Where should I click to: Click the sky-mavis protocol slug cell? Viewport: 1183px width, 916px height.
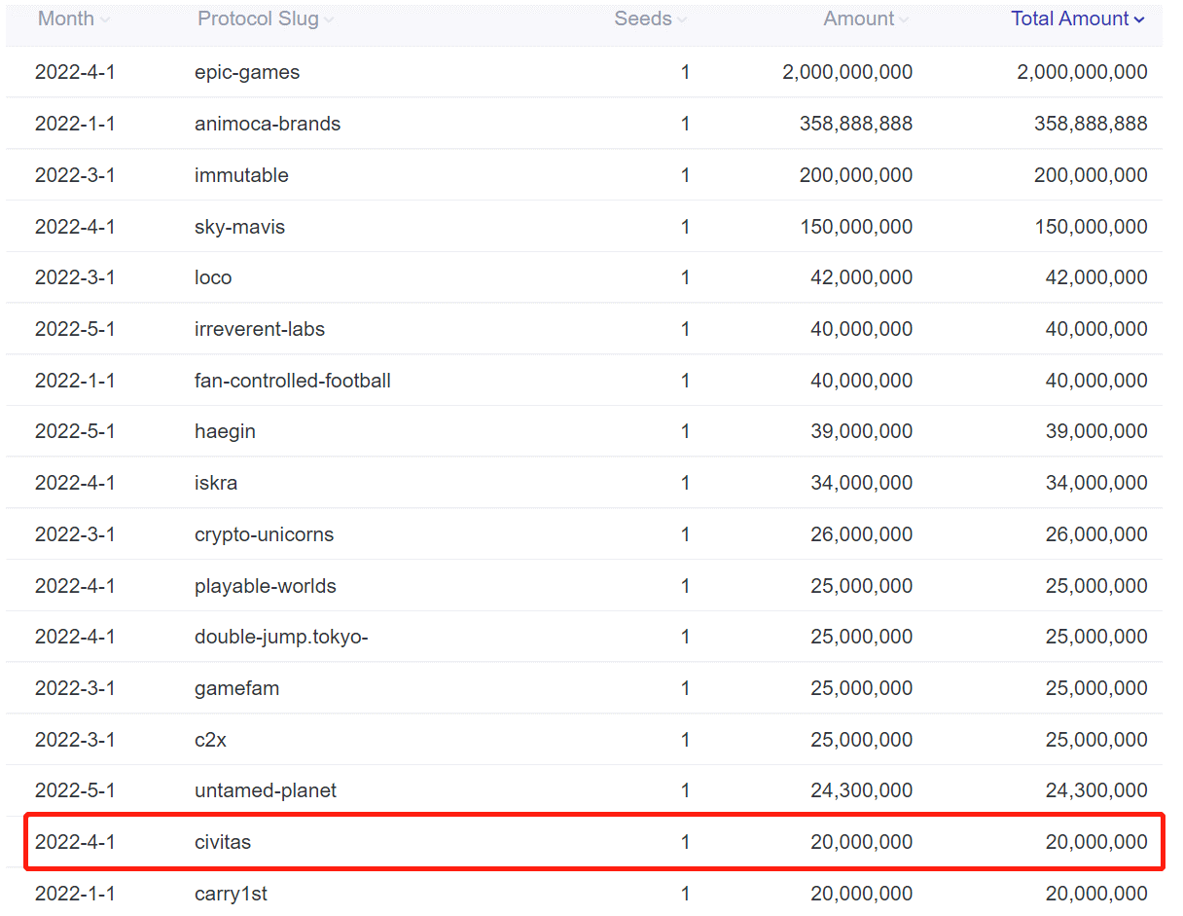[239, 227]
